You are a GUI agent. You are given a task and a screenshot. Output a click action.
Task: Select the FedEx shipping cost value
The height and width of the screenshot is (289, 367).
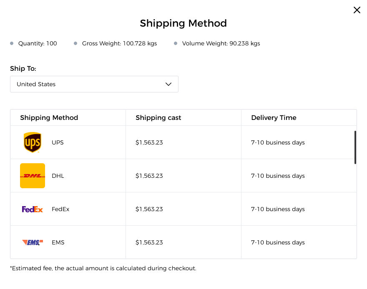tap(149, 209)
